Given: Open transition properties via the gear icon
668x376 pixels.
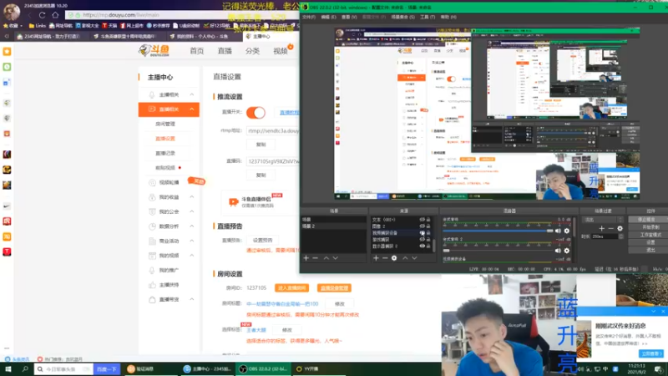Looking at the screenshot, I should click(x=620, y=228).
